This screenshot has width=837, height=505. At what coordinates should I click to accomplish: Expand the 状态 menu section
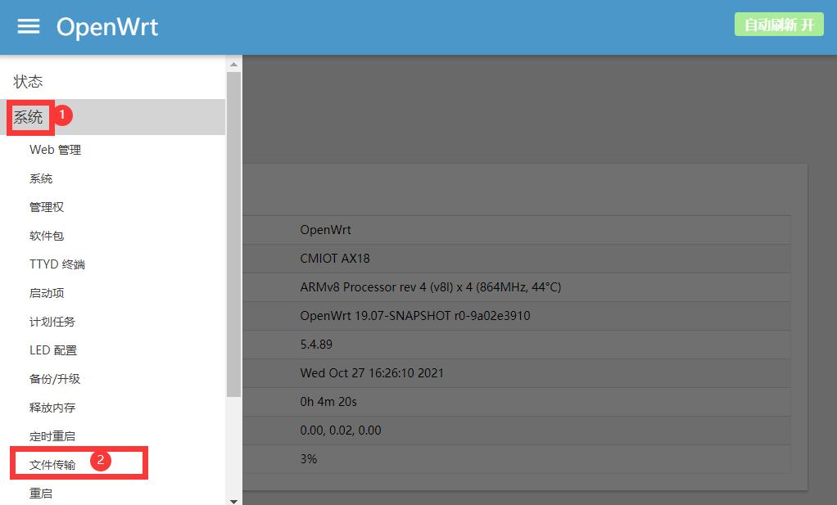28,82
